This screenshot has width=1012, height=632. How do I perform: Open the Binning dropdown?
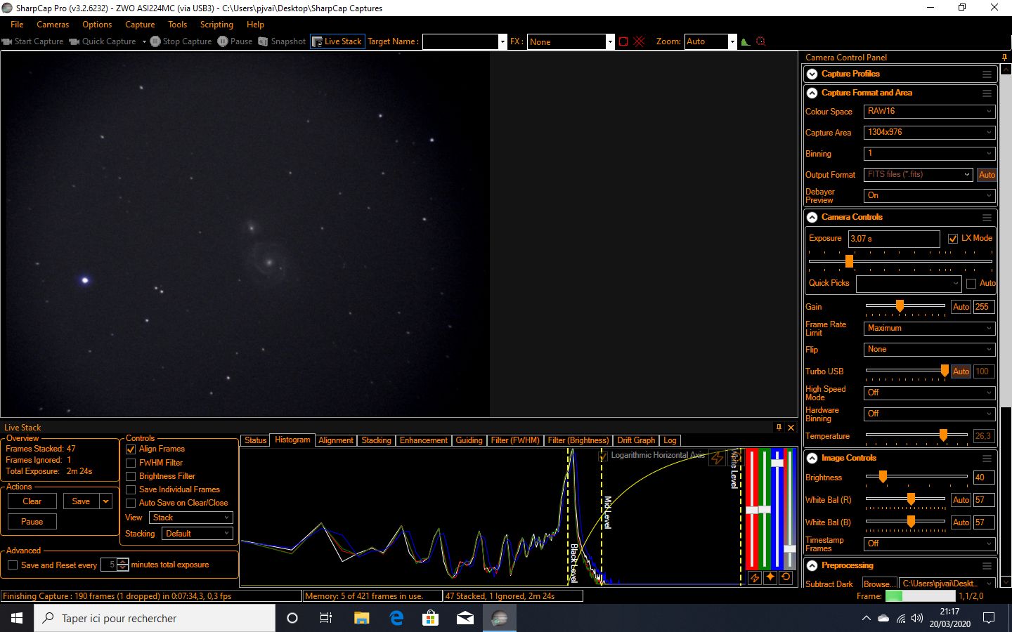tap(929, 154)
